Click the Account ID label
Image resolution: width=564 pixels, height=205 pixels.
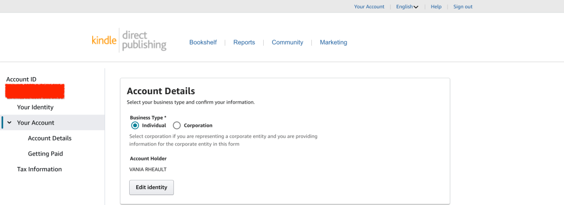point(21,79)
